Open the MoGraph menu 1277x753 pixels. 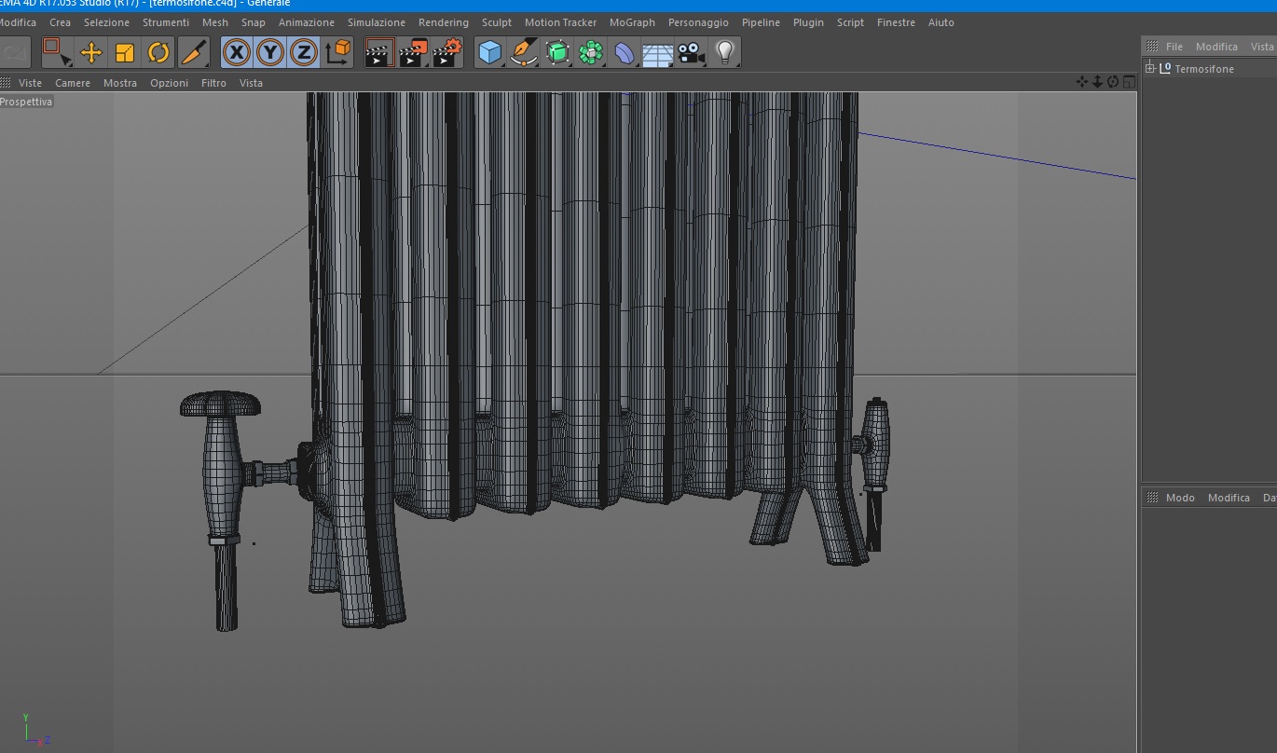coord(632,22)
